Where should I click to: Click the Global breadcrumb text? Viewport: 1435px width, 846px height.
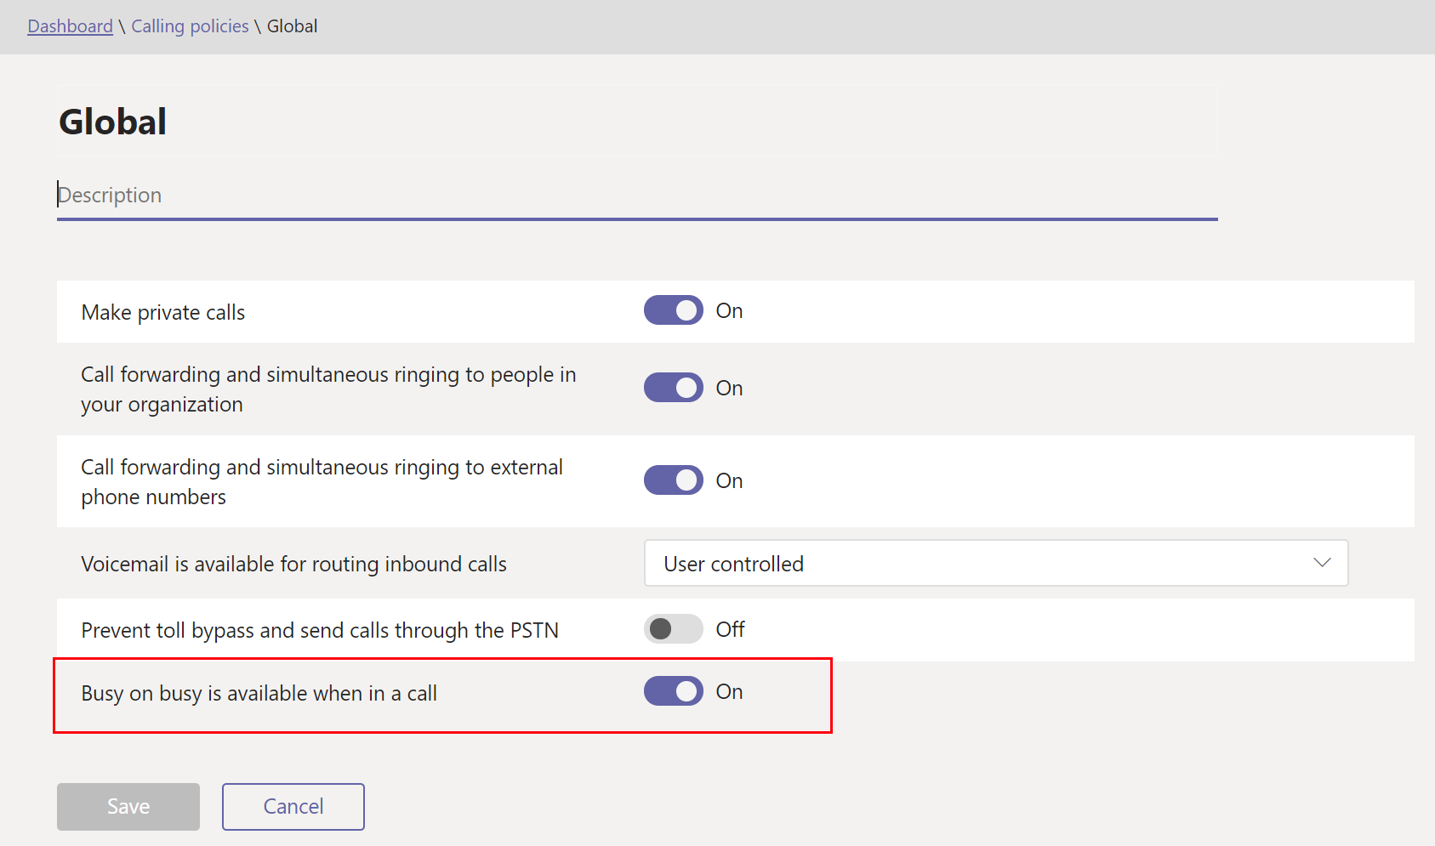click(x=292, y=26)
